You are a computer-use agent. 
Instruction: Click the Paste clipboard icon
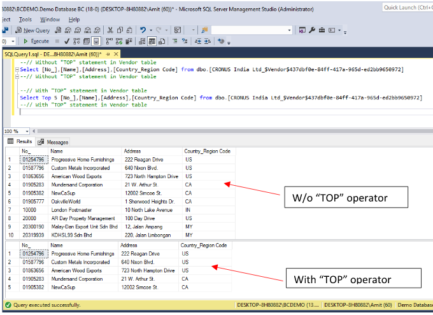tap(129, 30)
